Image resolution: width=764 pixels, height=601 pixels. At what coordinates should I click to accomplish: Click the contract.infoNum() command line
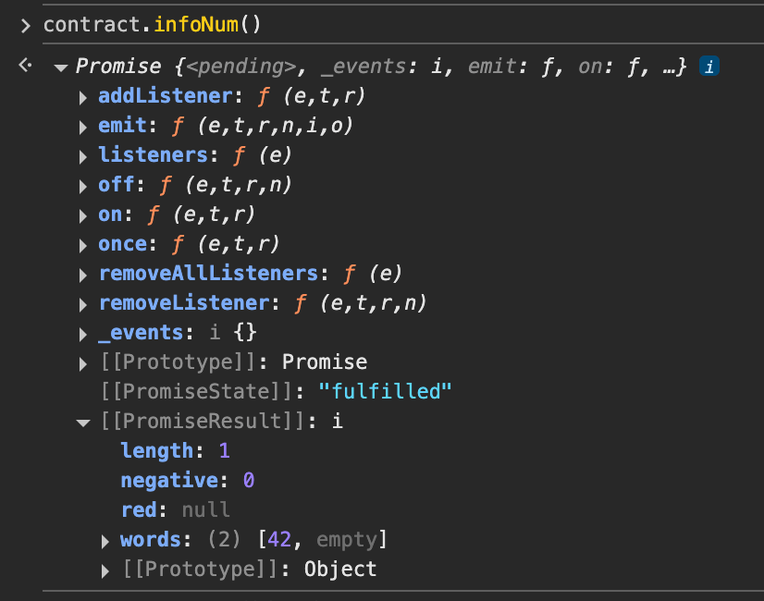coord(153,24)
